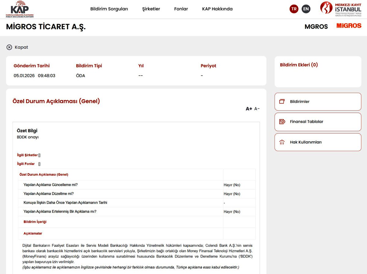Click the Bildirim Tipi label
The height and width of the screenshot is (274, 367).
click(89, 66)
